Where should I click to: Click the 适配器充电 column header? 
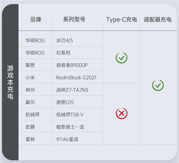pyautogui.click(x=158, y=20)
